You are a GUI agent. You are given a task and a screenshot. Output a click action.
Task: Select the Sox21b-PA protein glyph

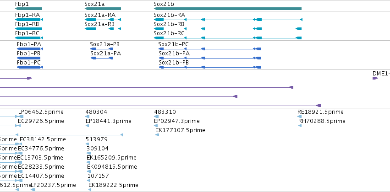(210, 58)
